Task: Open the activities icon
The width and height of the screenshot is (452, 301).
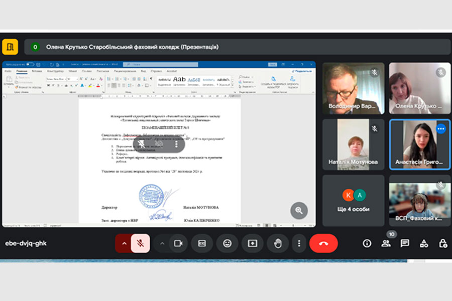Action: [424, 243]
